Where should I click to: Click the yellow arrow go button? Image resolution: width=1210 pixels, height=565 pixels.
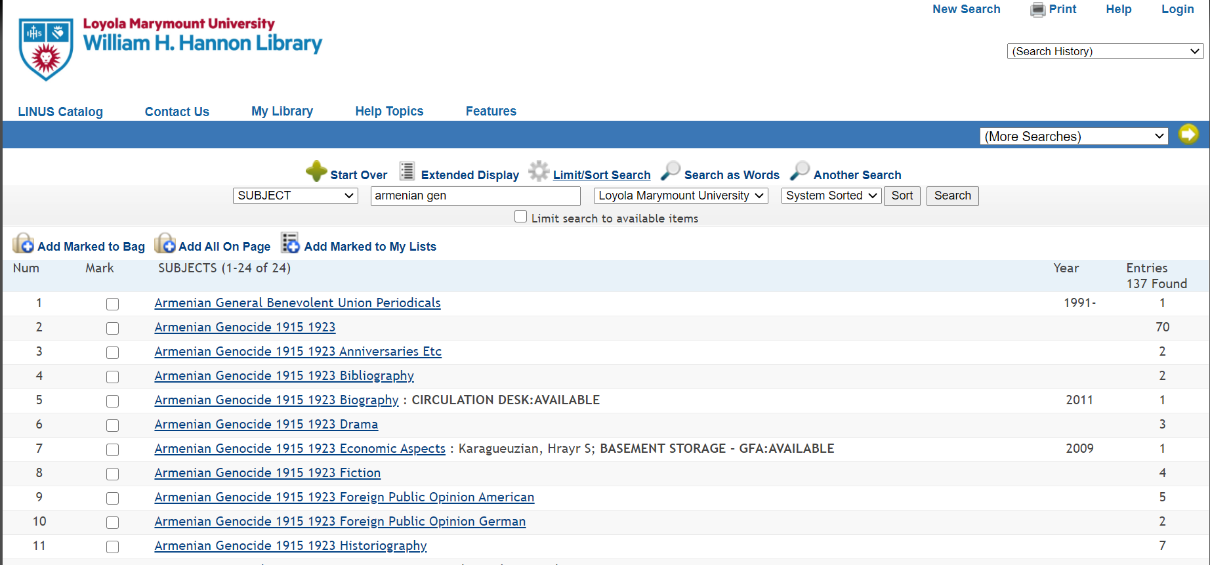point(1188,135)
